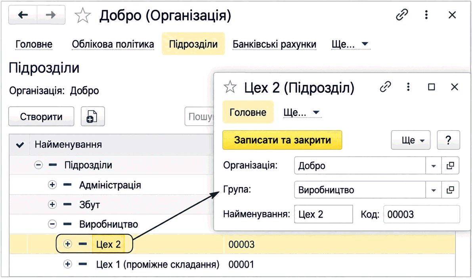Expand the Цех 2 node
This screenshot has width=472, height=280.
pos(68,244)
